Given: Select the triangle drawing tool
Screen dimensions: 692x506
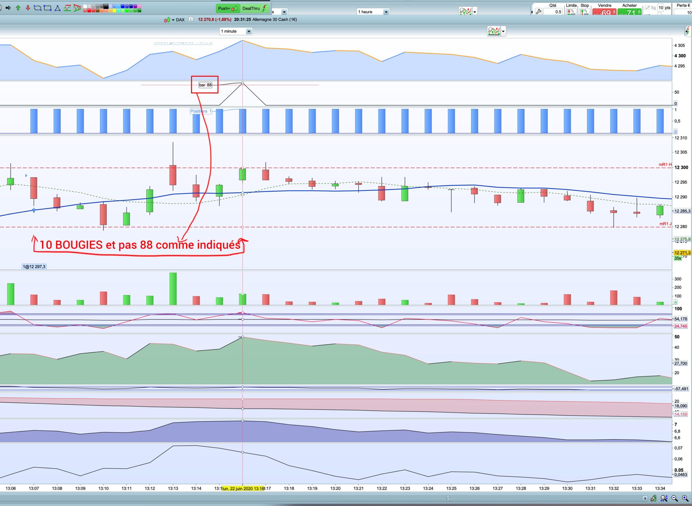Looking at the screenshot, I should (57, 8).
